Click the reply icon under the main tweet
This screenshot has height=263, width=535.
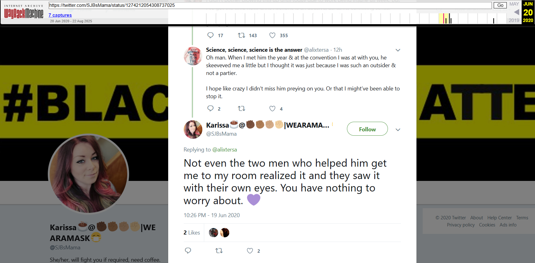pyautogui.click(x=188, y=251)
